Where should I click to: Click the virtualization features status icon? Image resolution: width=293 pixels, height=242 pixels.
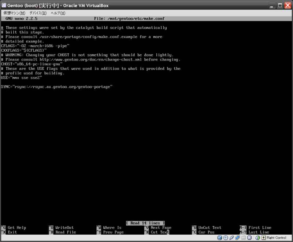(x=249, y=238)
